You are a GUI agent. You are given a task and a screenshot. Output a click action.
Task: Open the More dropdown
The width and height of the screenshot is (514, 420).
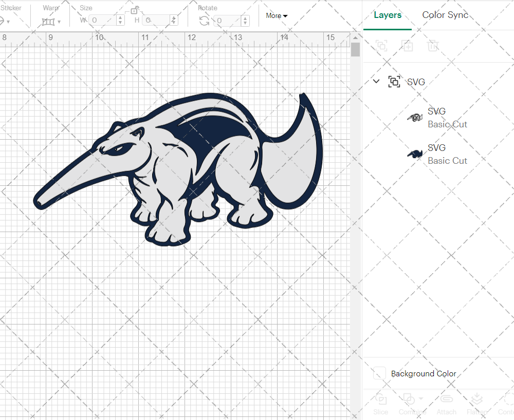coord(276,16)
